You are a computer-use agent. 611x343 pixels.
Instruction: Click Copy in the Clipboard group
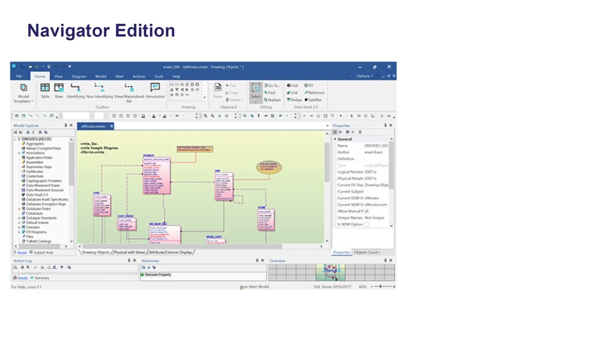click(x=232, y=93)
